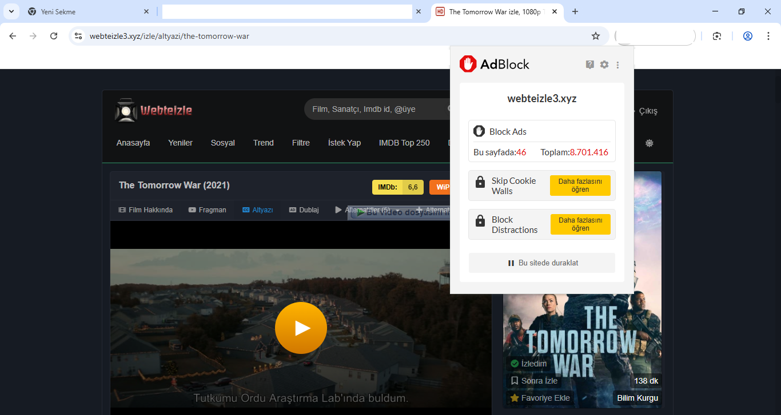Play The Tomorrow War video
The height and width of the screenshot is (415, 781).
[x=301, y=328]
